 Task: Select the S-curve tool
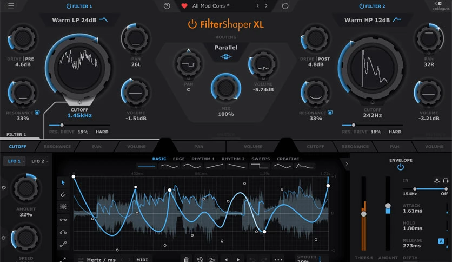tap(63, 244)
